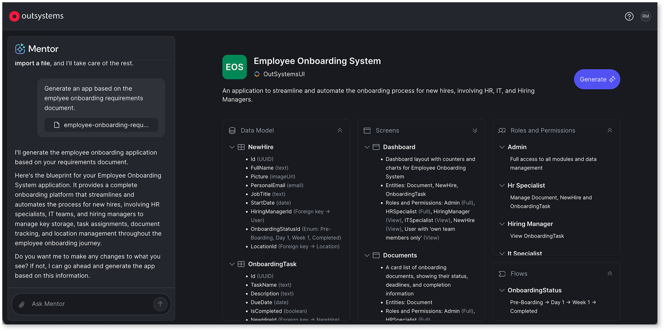664x331 pixels.
Task: Click the PersonalEmail (email) attribute
Action: [277, 186]
